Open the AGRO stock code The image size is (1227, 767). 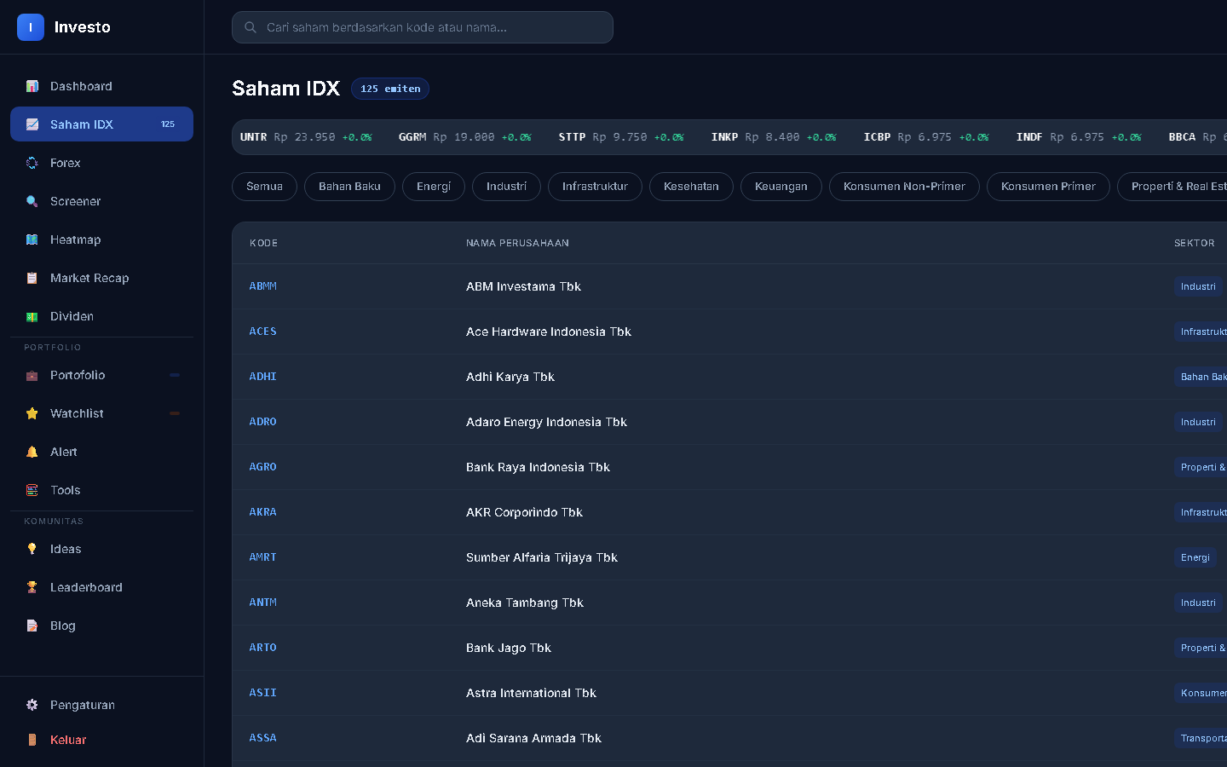(262, 467)
